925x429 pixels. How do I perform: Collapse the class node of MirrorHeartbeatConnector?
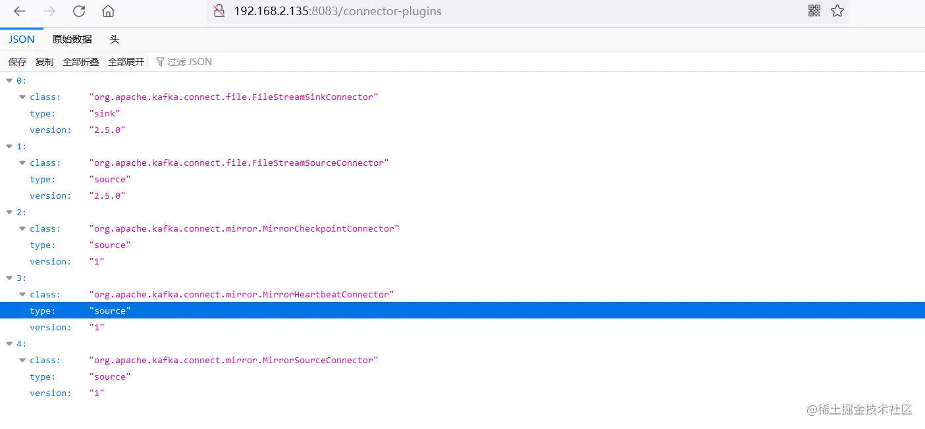click(x=22, y=294)
